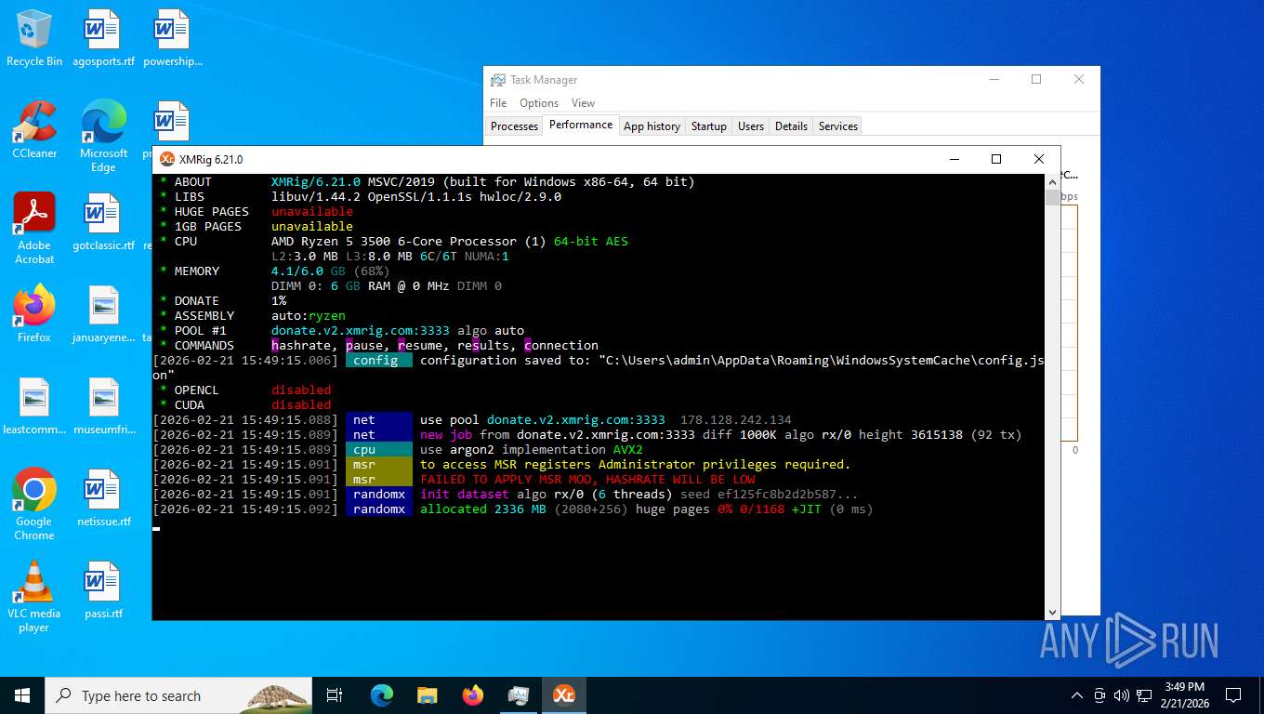
Task: Launch Microsoft Edge desktop shortcut
Action: [x=103, y=136]
